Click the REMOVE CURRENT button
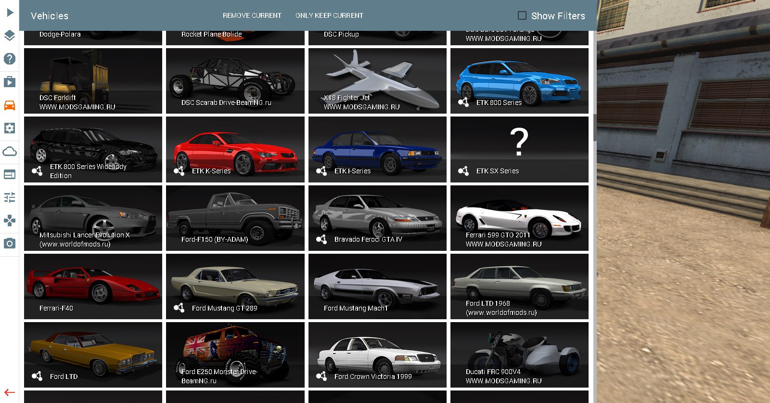 [252, 15]
